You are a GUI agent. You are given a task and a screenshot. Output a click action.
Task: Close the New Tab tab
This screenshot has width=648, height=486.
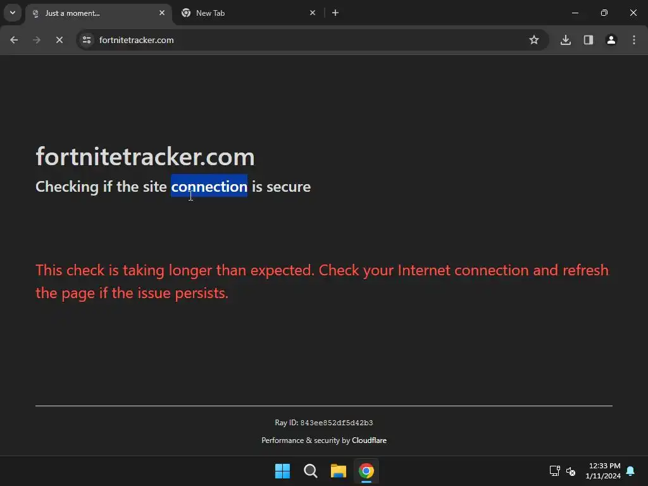coord(313,13)
